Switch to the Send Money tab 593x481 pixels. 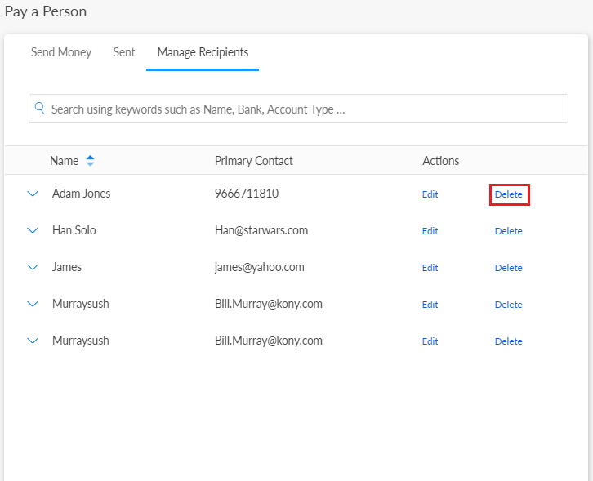pos(61,52)
